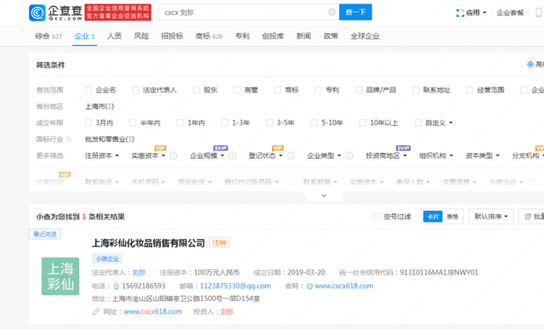Open the 创投库 tab
Screen dimensions: 544x329
coord(273,36)
